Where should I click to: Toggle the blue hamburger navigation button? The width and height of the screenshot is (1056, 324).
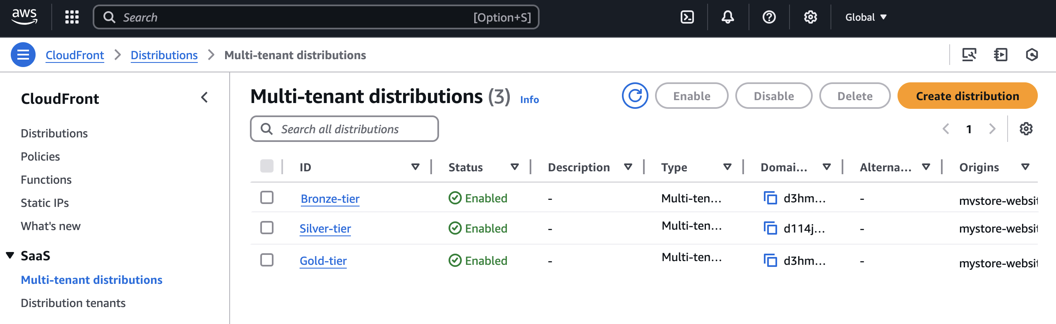[23, 55]
